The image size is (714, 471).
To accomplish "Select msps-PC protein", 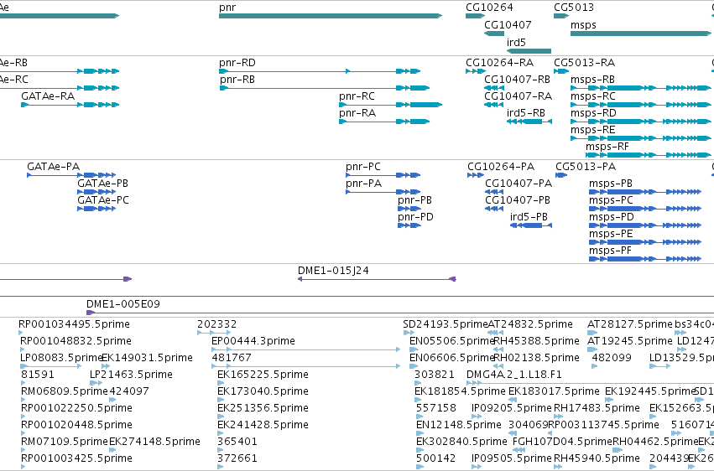I will (645, 210).
